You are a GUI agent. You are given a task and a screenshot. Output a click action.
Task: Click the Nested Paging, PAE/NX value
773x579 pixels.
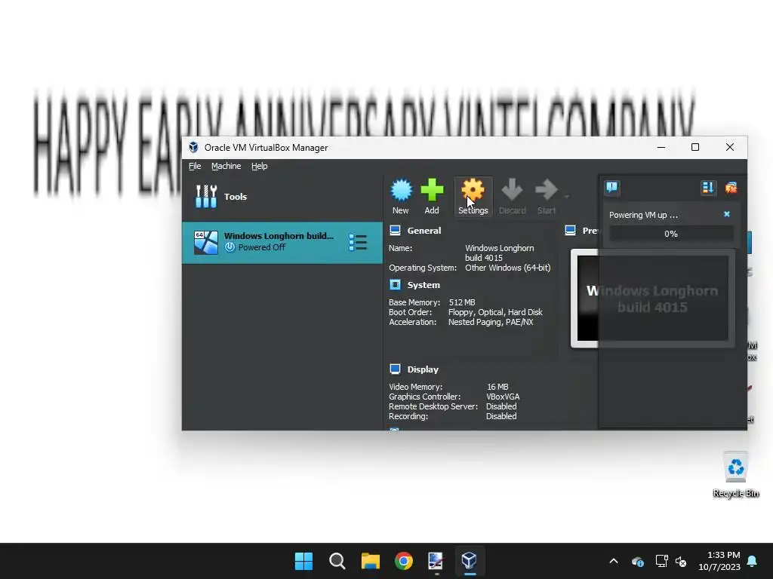pos(491,322)
